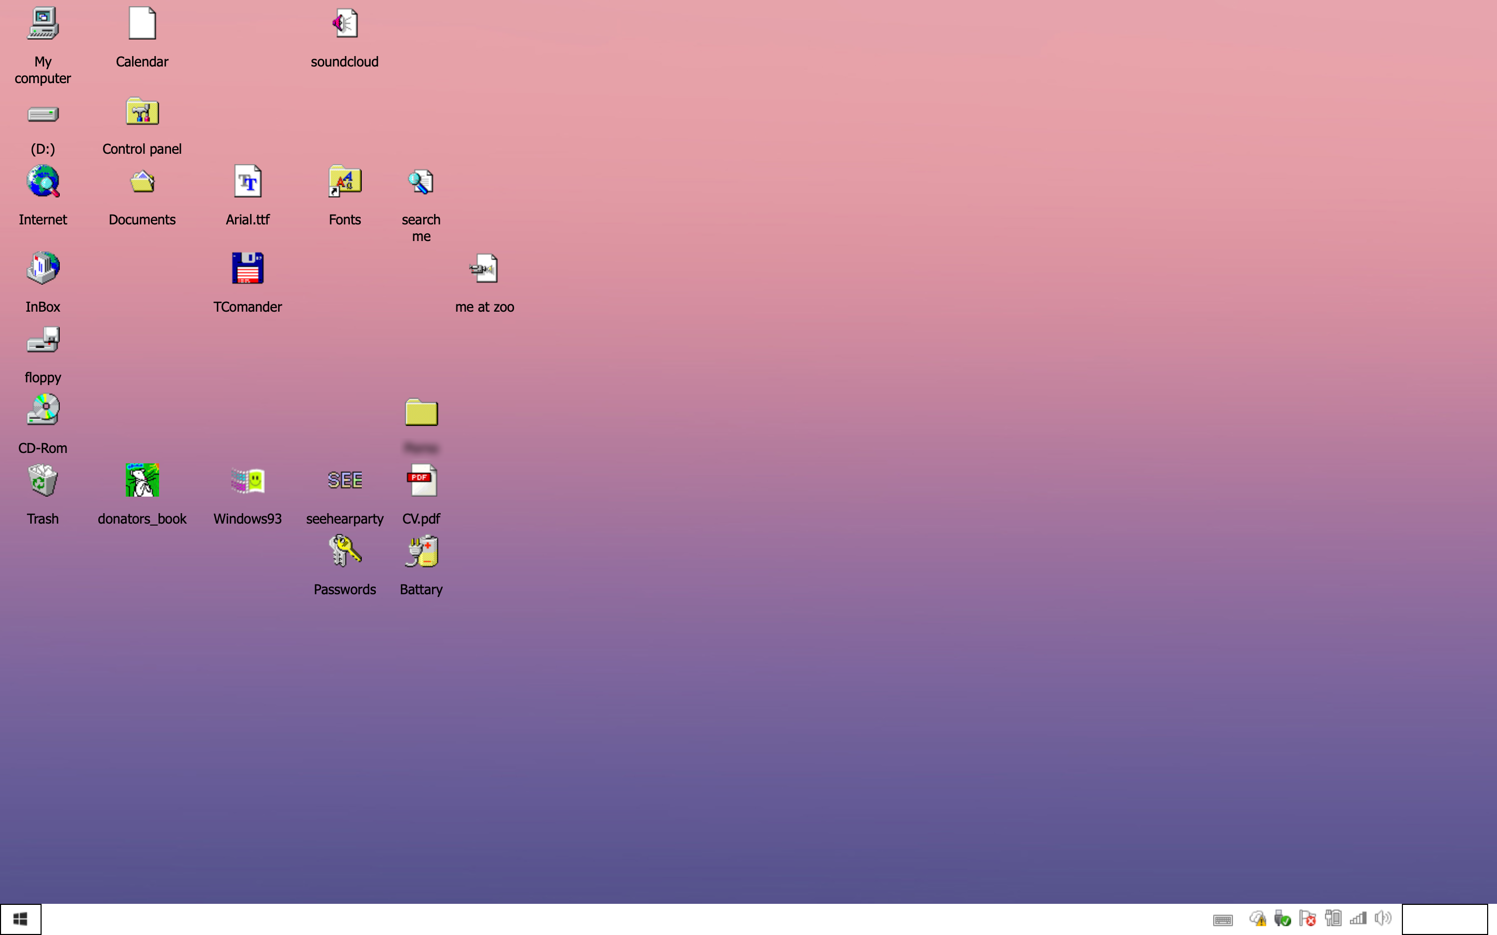
Task: Open the CV.pdf file
Action: point(421,480)
